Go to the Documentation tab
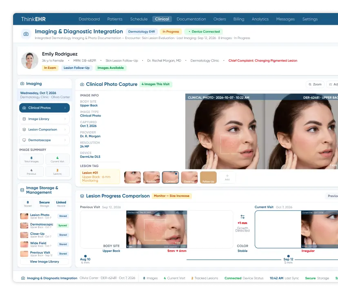This screenshot has height=295, width=338. 191,19
